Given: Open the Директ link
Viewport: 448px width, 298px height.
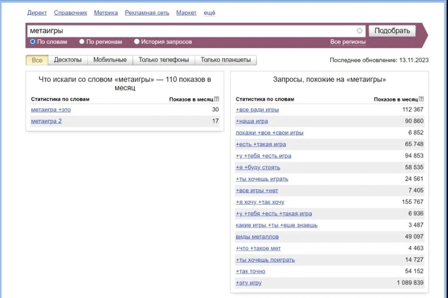Looking at the screenshot, I should (37, 13).
